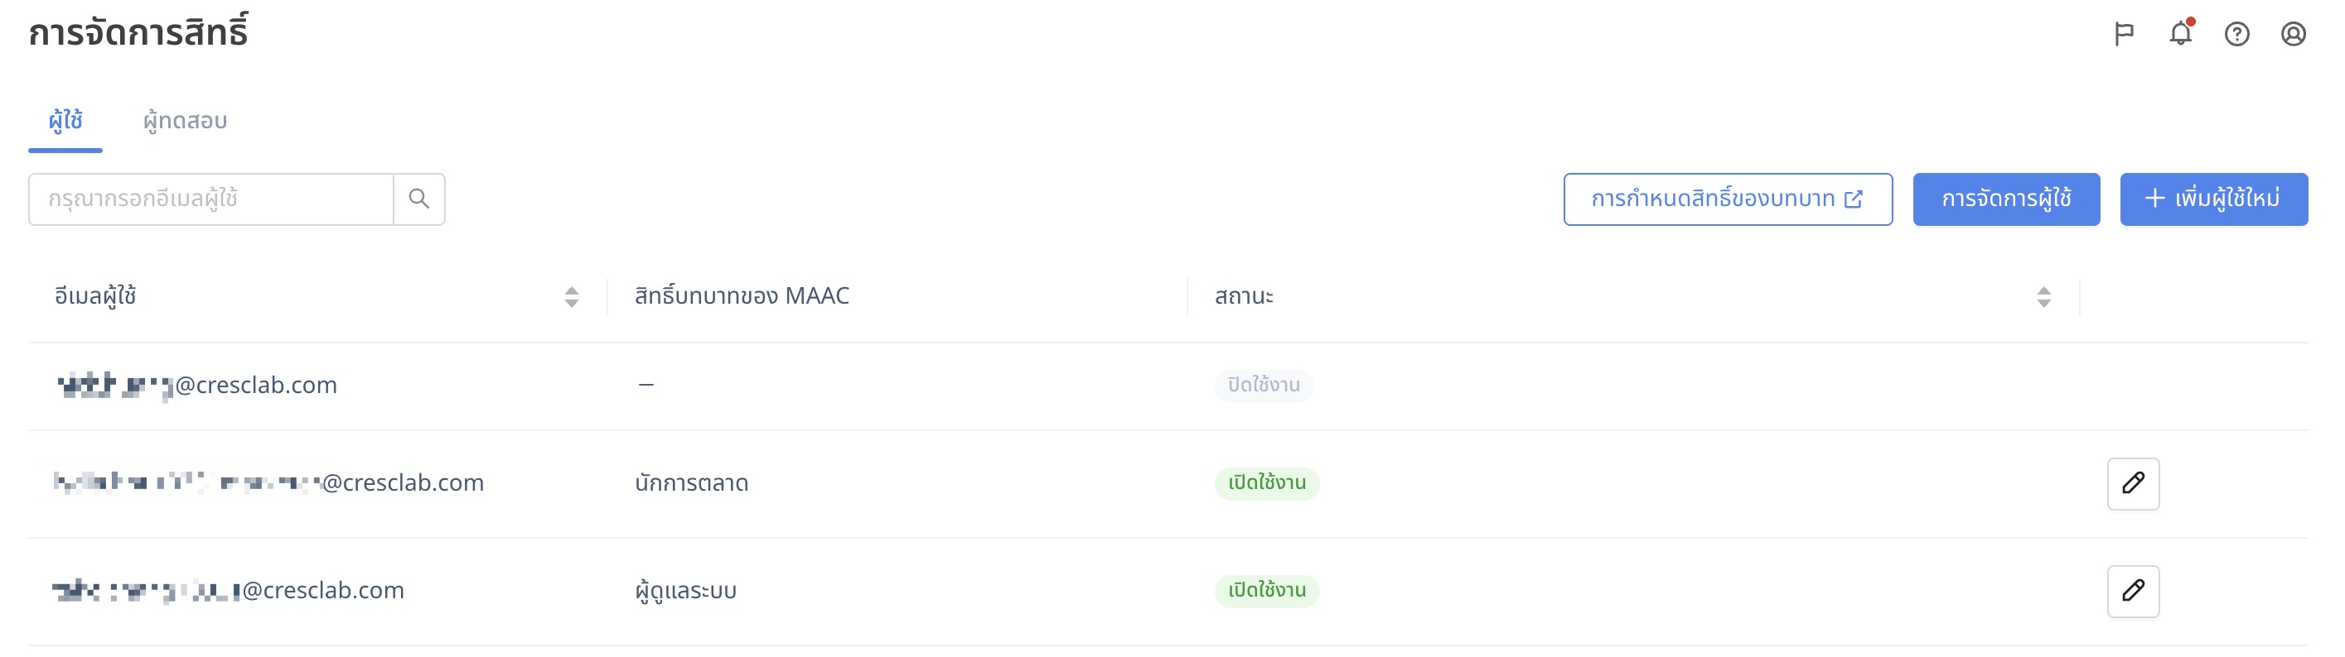
Task: Focus the user email search field
Action: pyautogui.click(x=211, y=199)
